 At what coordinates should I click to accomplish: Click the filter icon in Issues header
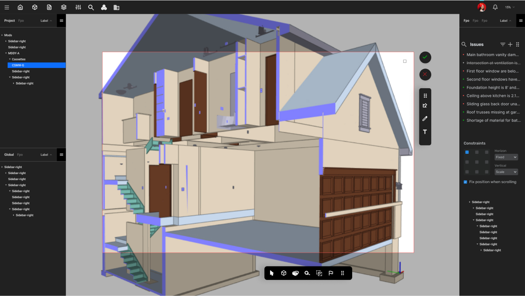pos(502,44)
